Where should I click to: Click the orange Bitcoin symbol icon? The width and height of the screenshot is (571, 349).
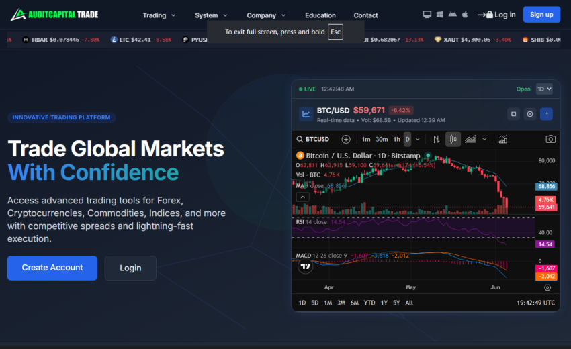point(300,156)
